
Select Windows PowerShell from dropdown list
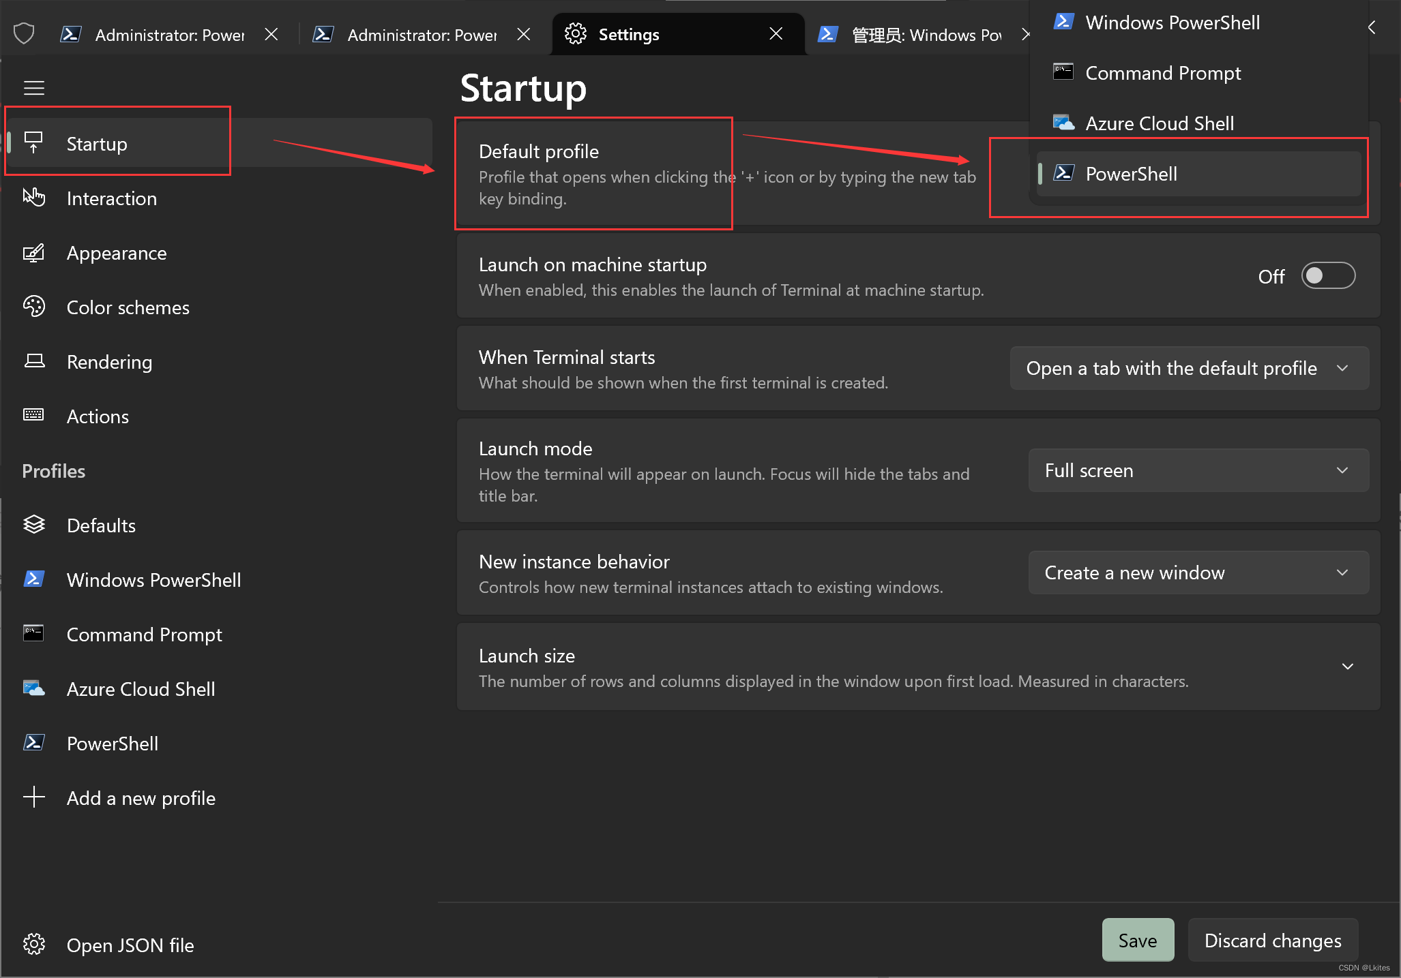point(1172,22)
